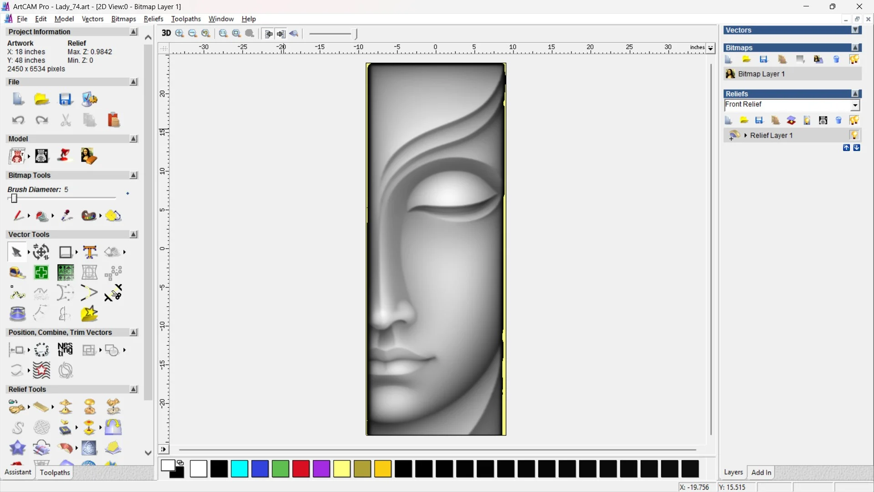Click the Zoom In magnifier in the view toolbar
The image size is (874, 492).
pyautogui.click(x=179, y=33)
